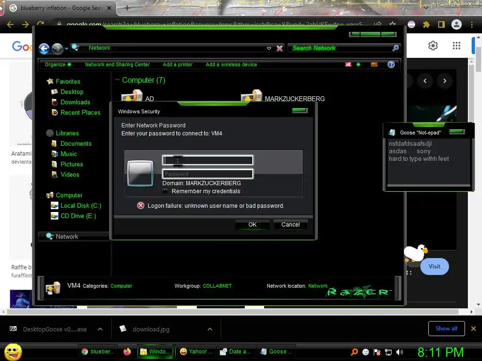The width and height of the screenshot is (482, 361).
Task: Open Chrome profile avatar
Action: [457, 24]
